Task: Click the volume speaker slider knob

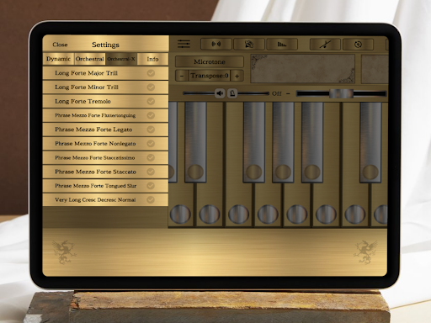Action: tap(220, 93)
